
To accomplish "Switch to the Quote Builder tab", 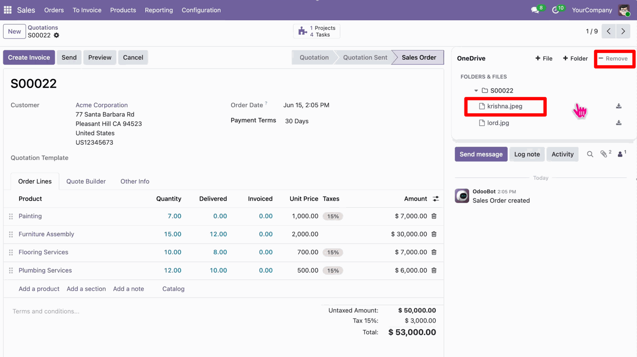I will pyautogui.click(x=86, y=181).
